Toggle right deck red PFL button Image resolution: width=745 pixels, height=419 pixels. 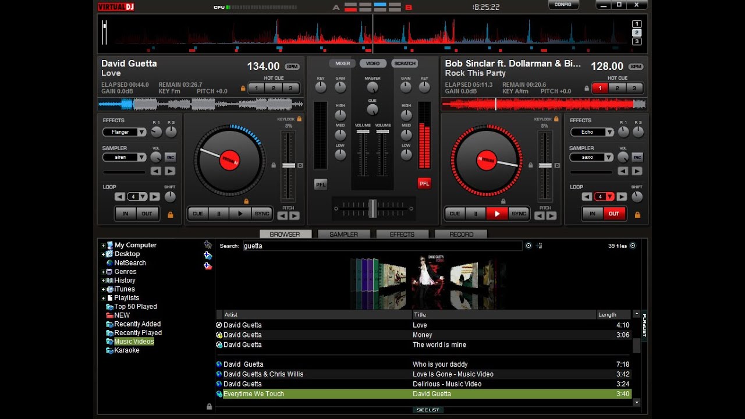point(424,183)
